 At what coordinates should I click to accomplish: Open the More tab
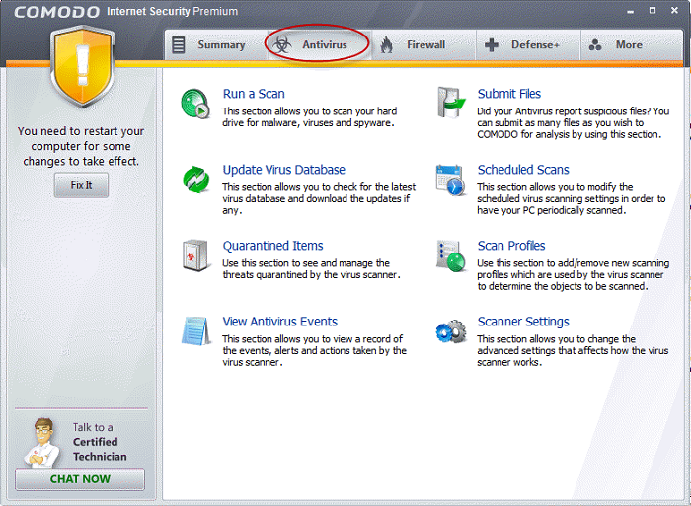[616, 45]
